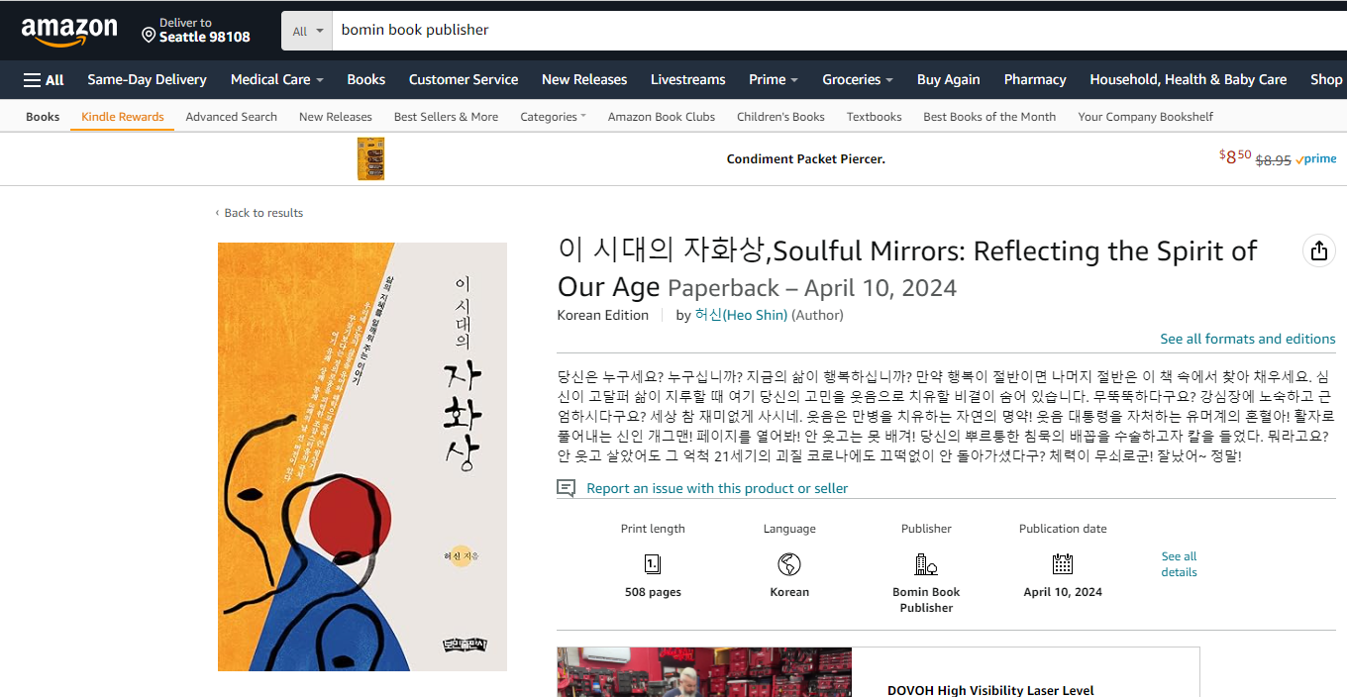Click the Bomin Book Publisher value text

point(926,600)
